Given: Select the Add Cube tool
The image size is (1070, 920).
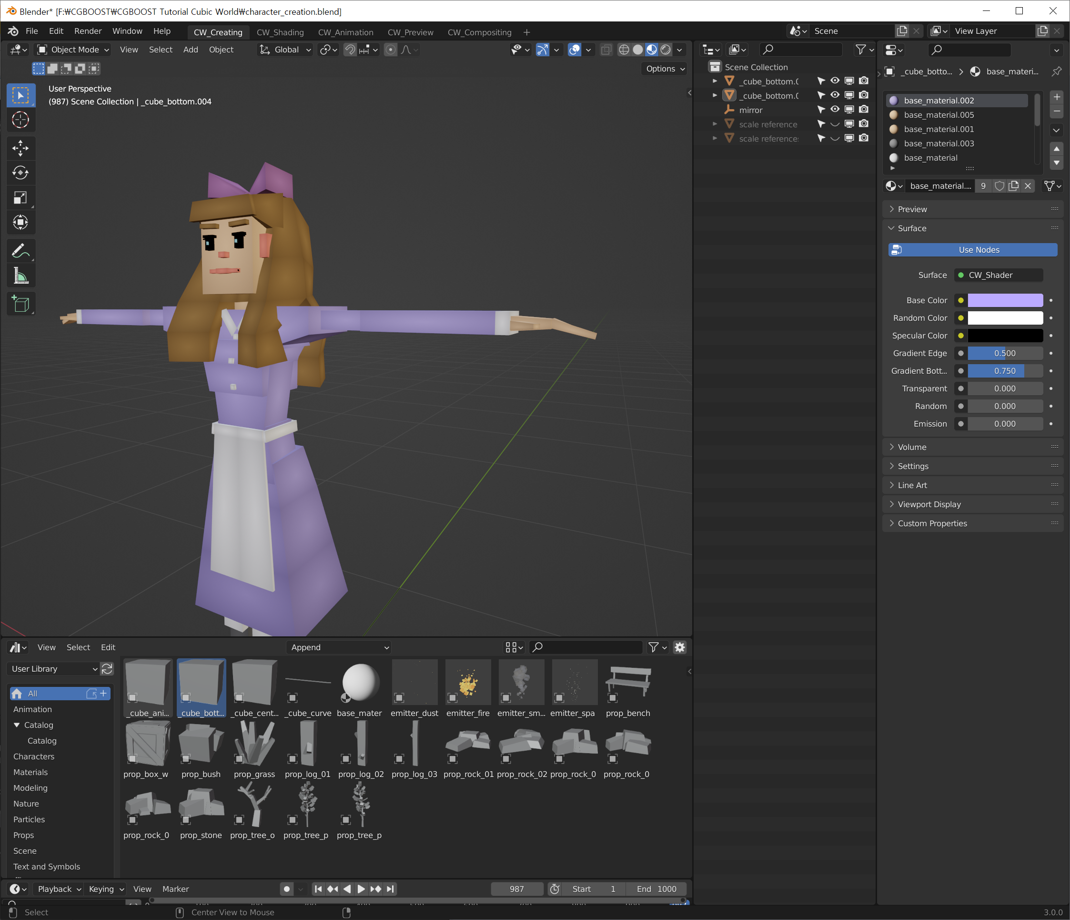Looking at the screenshot, I should click(x=20, y=304).
